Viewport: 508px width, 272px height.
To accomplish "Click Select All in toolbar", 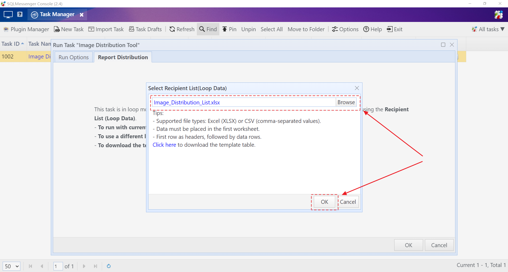I will (271, 29).
